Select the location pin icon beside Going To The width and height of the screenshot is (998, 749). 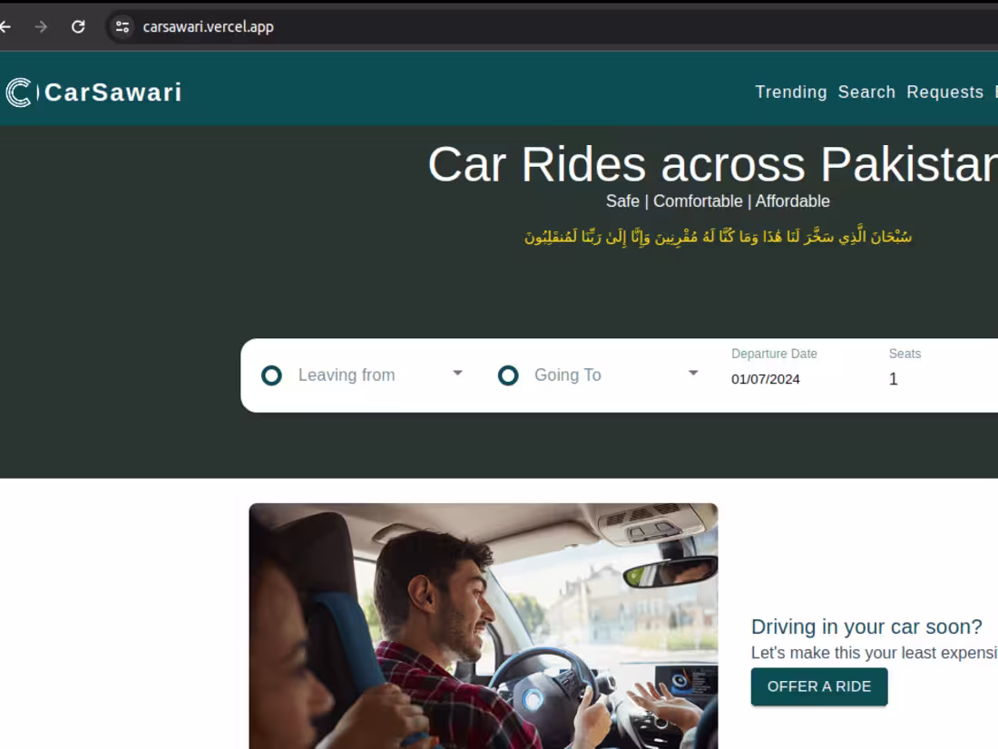[508, 374]
